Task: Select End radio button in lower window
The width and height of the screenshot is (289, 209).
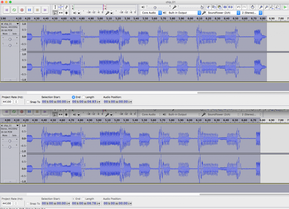Action: click(73, 199)
